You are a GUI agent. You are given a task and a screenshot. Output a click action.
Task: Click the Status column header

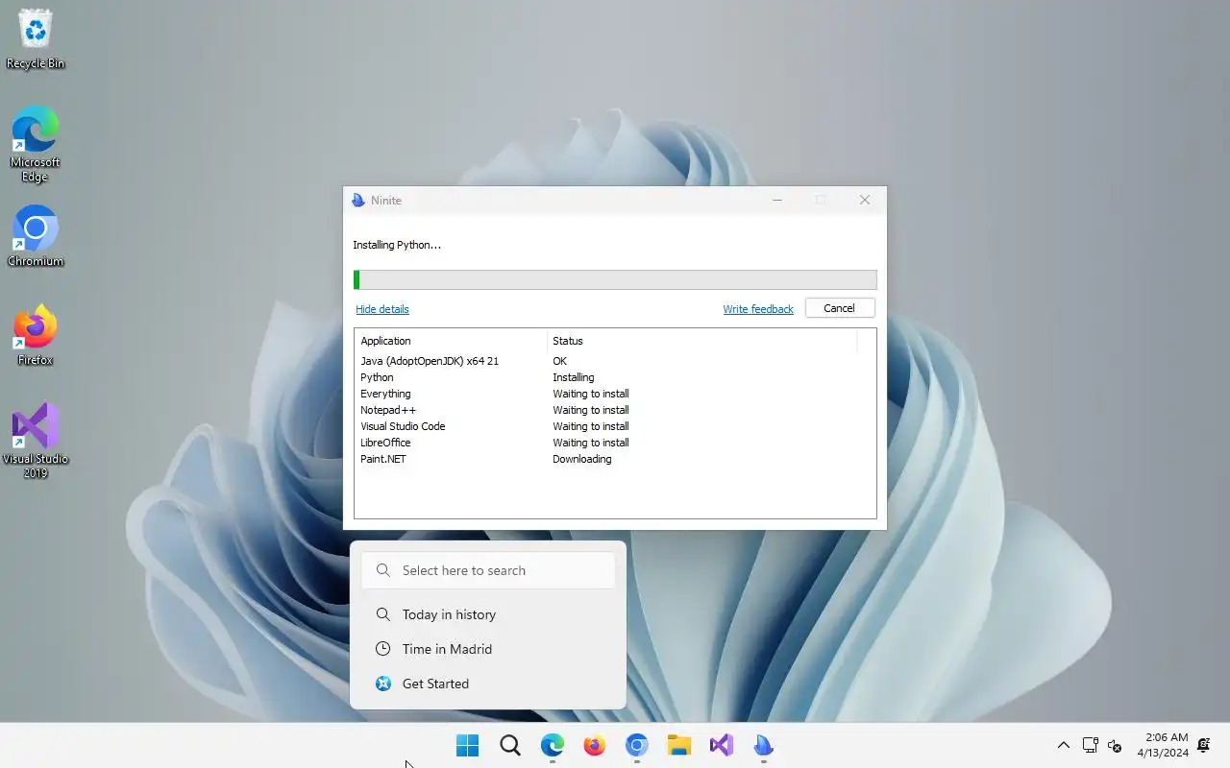coord(701,341)
